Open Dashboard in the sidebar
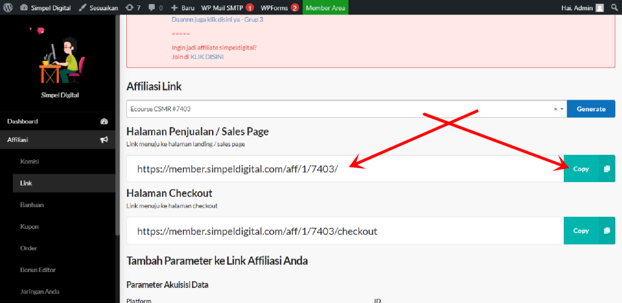Screen dimensions: 622x303 [x=58, y=121]
